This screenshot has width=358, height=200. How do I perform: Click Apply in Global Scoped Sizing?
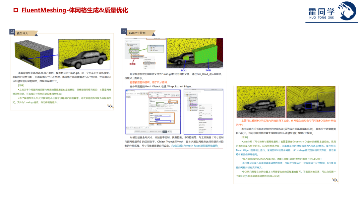pyautogui.click(x=173, y=96)
